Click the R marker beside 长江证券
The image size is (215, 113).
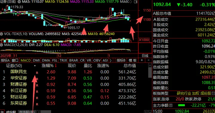pyautogui.click(x=37, y=92)
